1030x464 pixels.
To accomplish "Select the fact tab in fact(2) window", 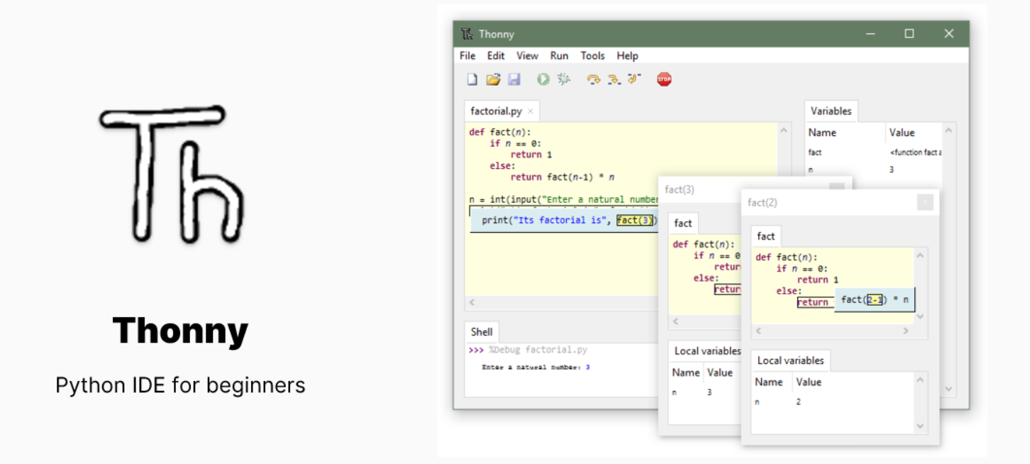I will pos(766,236).
